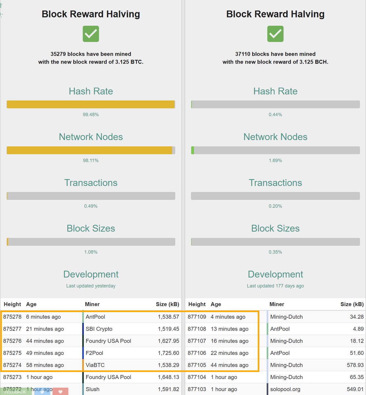
Task: Click the BTC Hash Rate progress bar
Action: pos(91,104)
